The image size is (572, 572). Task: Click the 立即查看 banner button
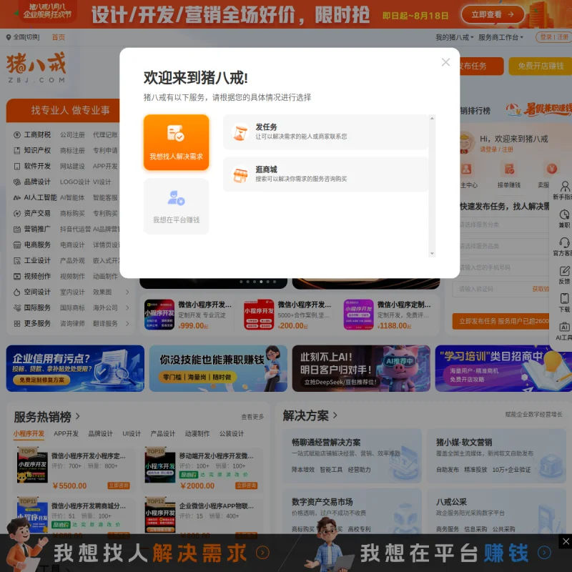493,14
